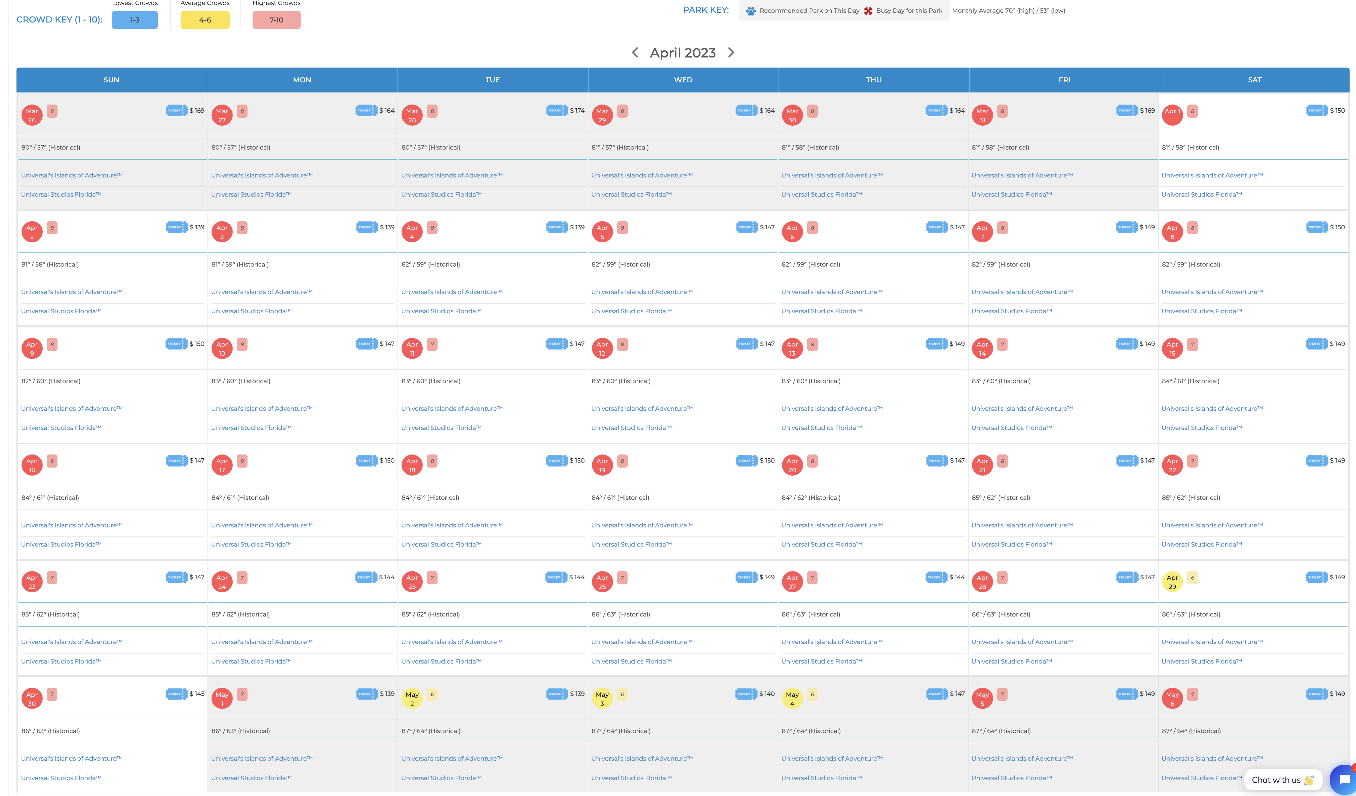Select the Apr 19 date circle
This screenshot has height=796, width=1356.
(x=602, y=465)
